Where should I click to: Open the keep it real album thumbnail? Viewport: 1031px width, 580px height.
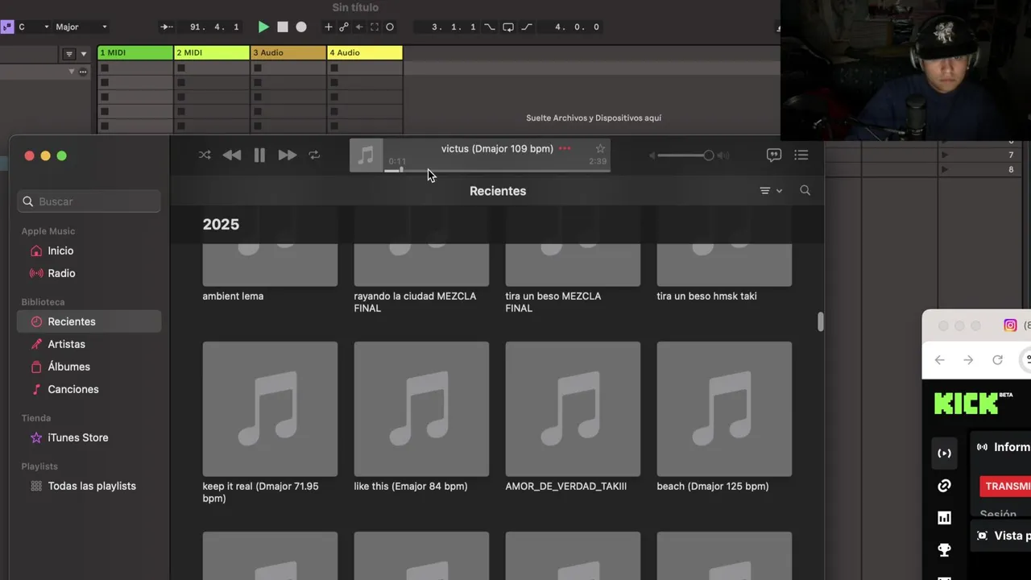pyautogui.click(x=270, y=409)
